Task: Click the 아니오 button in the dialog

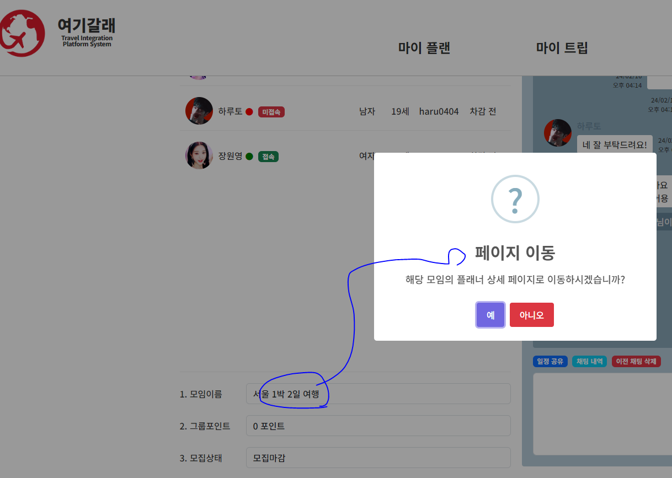Action: [x=532, y=315]
